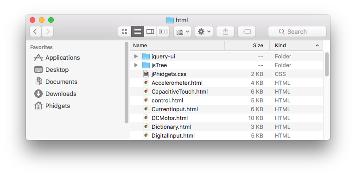356x177 pixels.
Task: Go back with the left chevron button
Action: pos(35,32)
